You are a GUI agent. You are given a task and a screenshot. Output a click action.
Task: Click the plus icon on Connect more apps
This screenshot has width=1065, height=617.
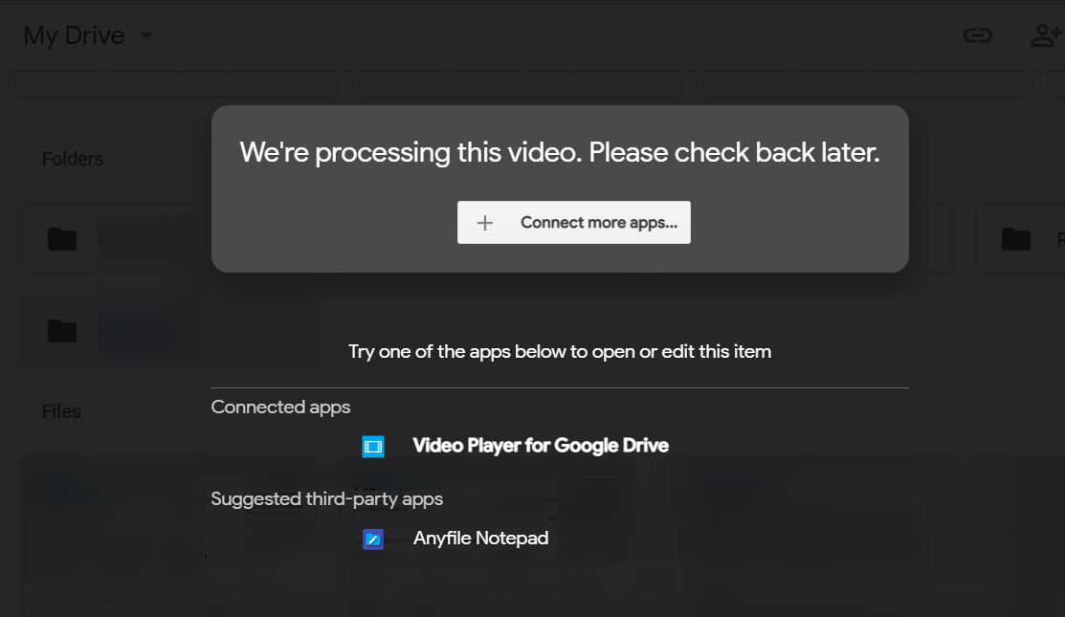coord(485,223)
